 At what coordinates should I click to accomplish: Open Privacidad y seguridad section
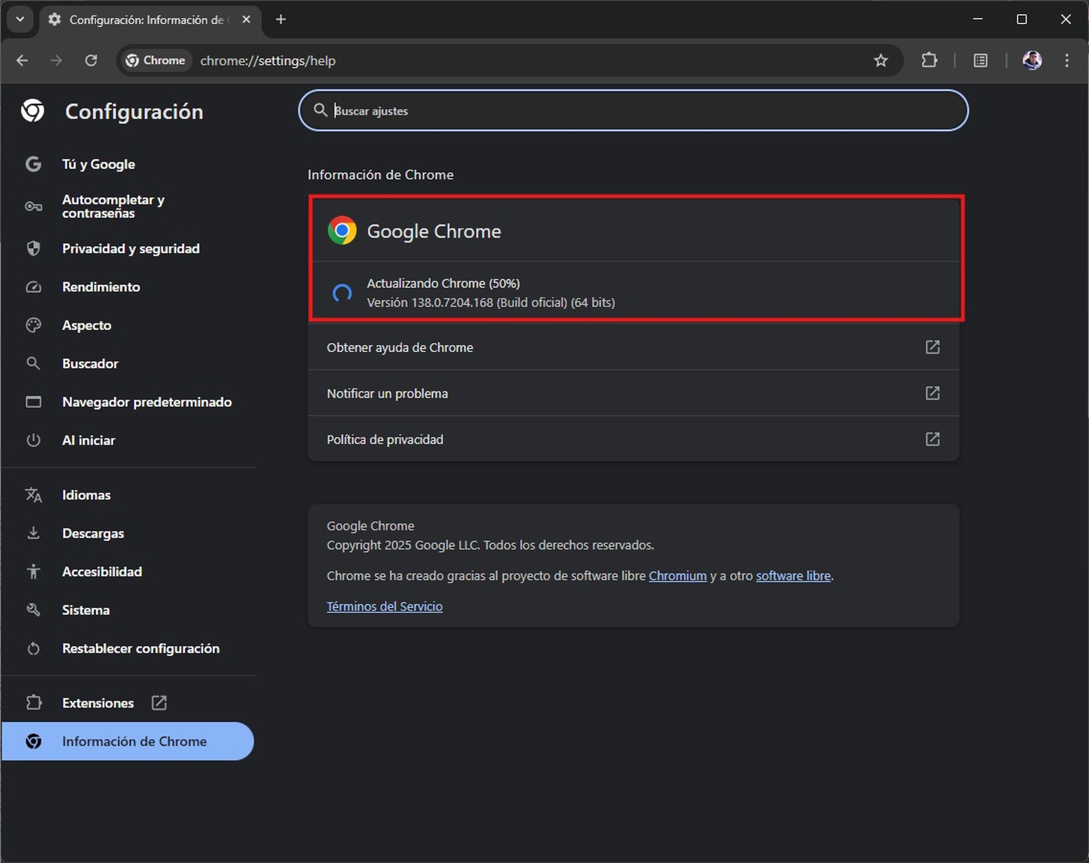point(128,249)
